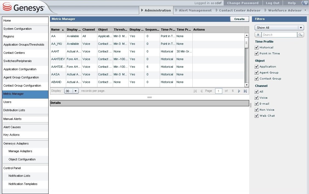Click the Change Password link
The height and width of the screenshot is (194, 309).
(243, 3)
